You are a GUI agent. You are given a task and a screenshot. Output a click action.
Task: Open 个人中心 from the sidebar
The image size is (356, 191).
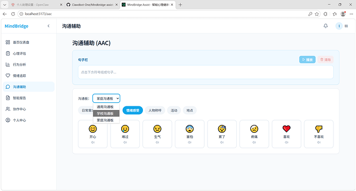pos(28,120)
